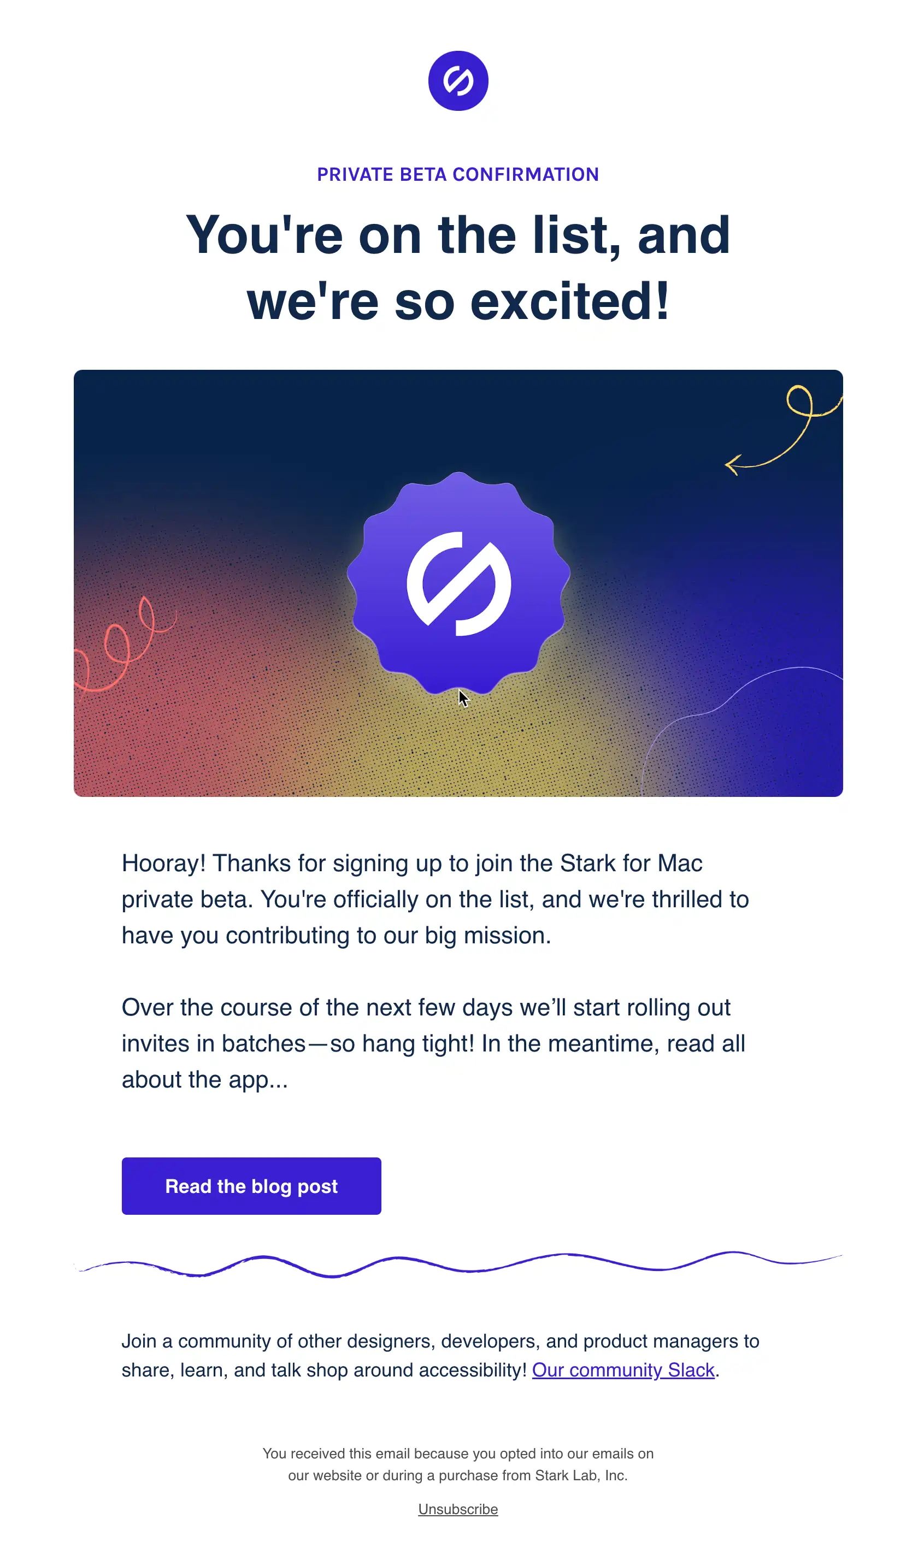
Task: Click the "Join a community" paragraph text
Action: pyautogui.click(x=440, y=1355)
